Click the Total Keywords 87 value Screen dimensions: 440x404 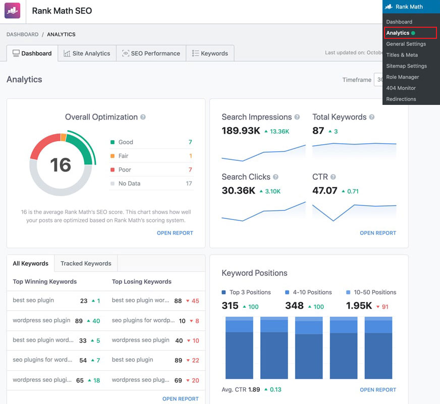click(x=318, y=131)
